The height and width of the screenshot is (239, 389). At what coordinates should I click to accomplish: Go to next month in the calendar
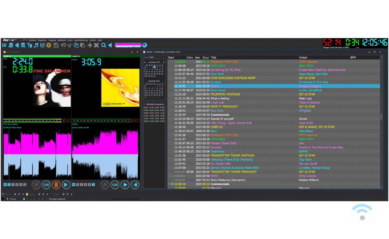coord(163,62)
